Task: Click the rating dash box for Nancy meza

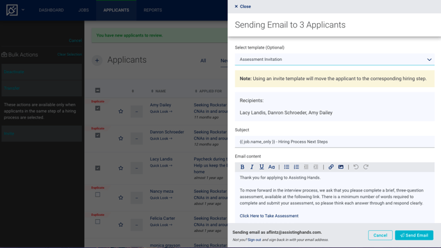Action: click(137, 197)
